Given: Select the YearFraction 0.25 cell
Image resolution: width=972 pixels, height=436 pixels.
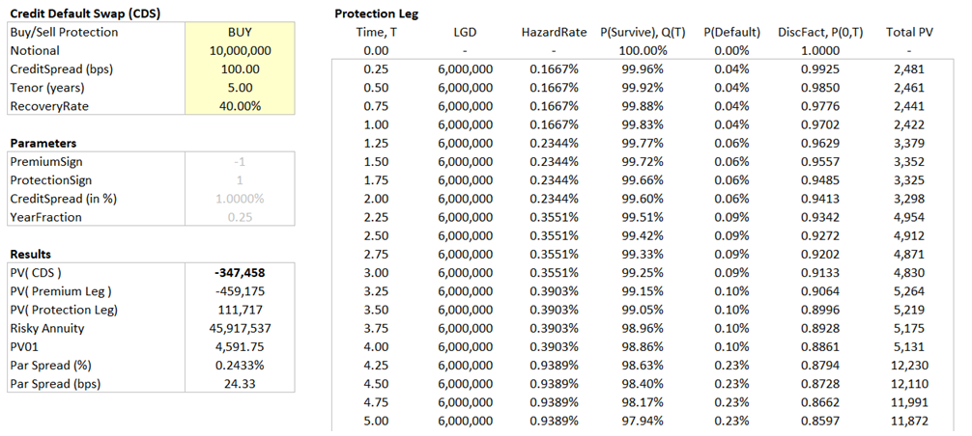Looking at the screenshot, I should 240,217.
